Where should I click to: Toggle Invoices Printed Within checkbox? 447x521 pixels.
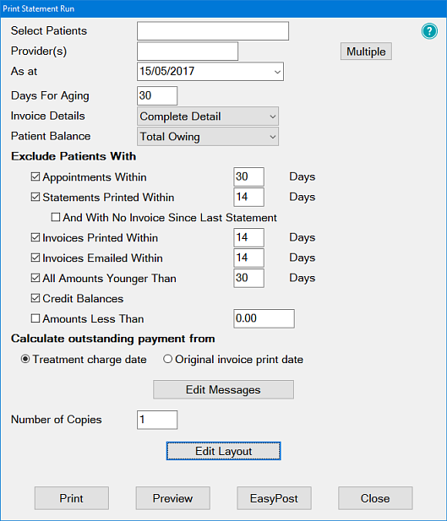pos(35,237)
